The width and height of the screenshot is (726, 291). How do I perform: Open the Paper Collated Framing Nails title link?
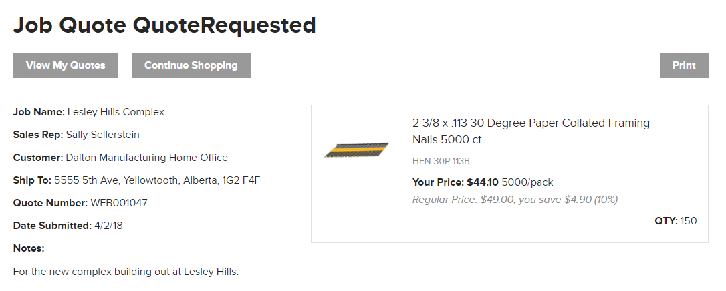(531, 131)
